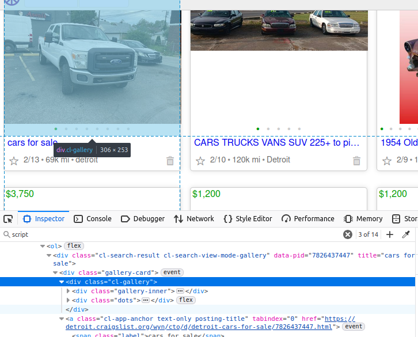Open the Style Editor tab
Image resolution: width=418 pixels, height=337 pixels.
pos(248,219)
